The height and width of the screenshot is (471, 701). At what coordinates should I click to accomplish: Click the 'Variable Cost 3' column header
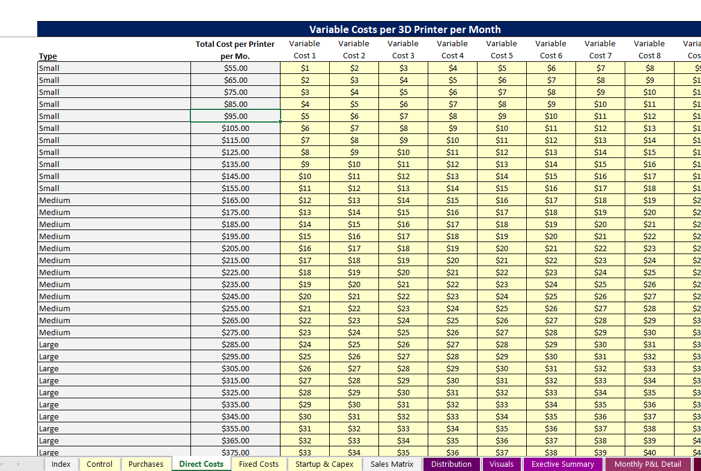[403, 50]
